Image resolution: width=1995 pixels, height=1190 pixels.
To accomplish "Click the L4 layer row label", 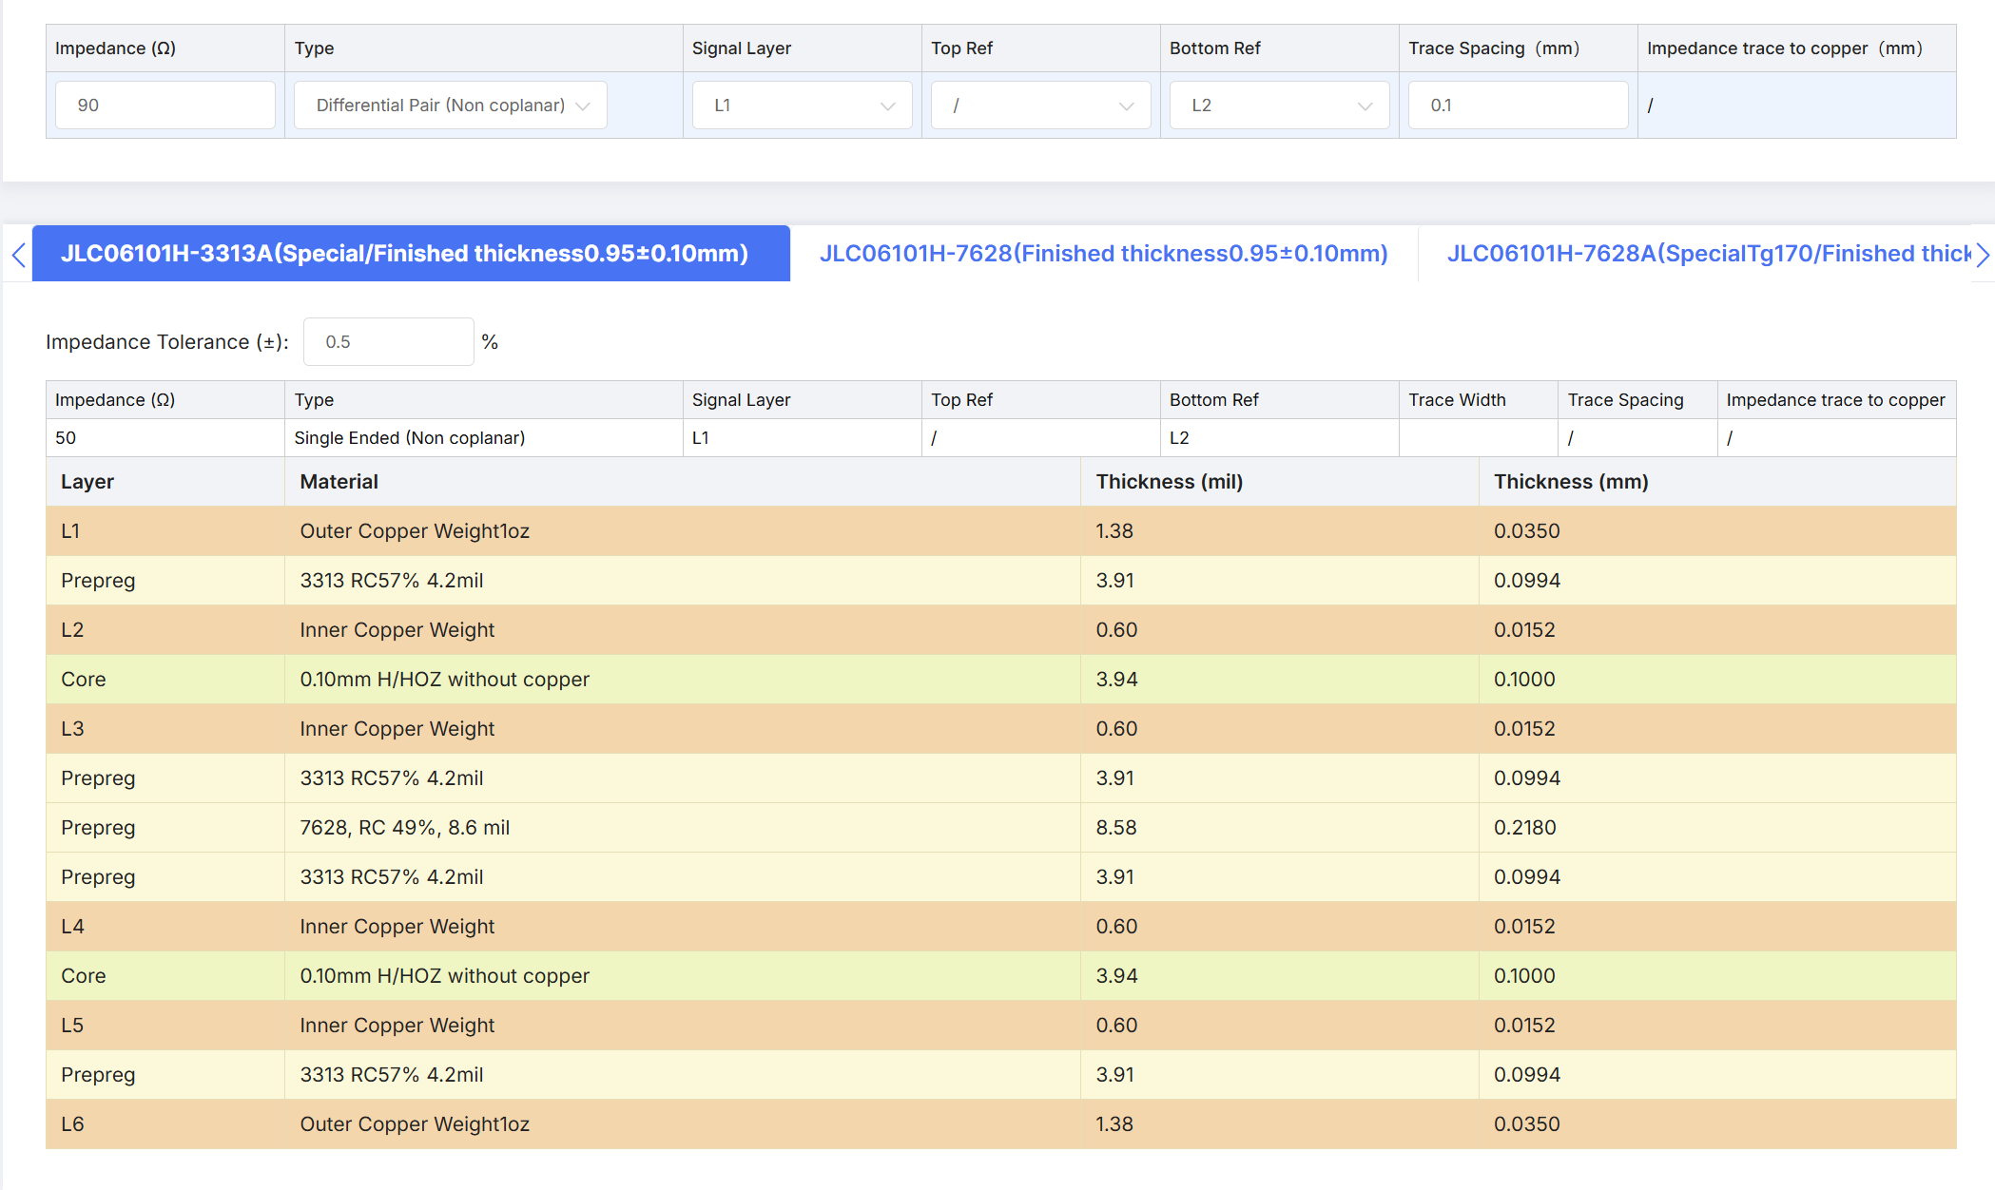I will tap(72, 927).
